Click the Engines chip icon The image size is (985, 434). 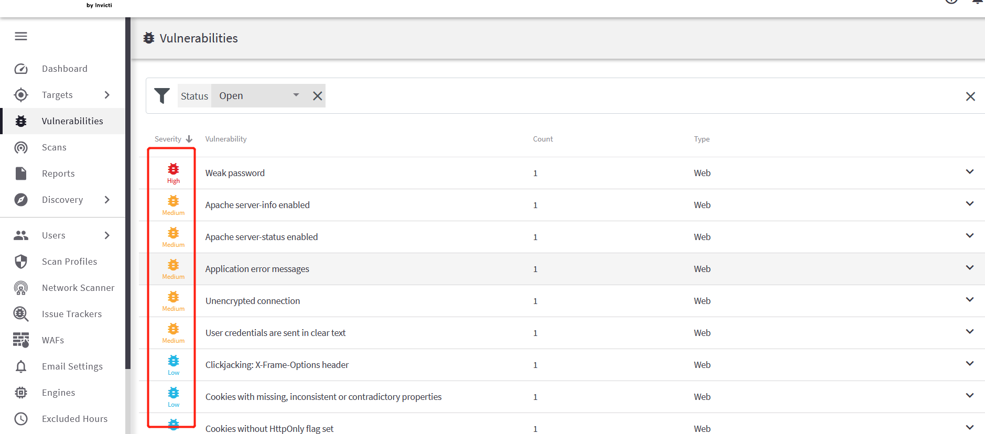[21, 393]
